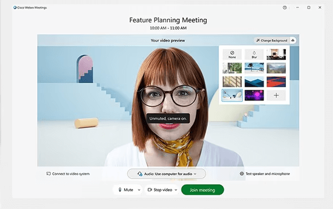Image resolution: width=333 pixels, height=209 pixels.
Task: Choose the misty mountain lake background
Action: point(276,68)
